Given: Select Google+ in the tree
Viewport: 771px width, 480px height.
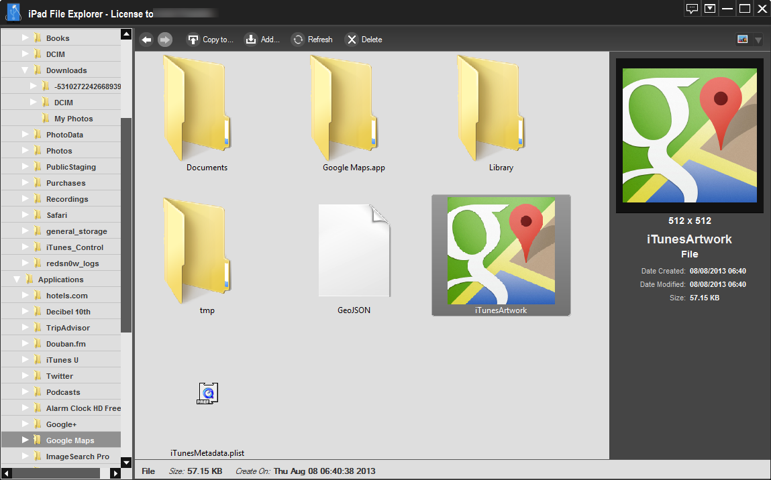Looking at the screenshot, I should tap(61, 424).
